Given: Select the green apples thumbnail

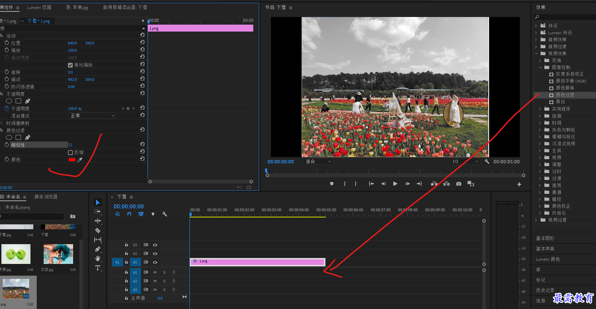Looking at the screenshot, I should pos(16,254).
